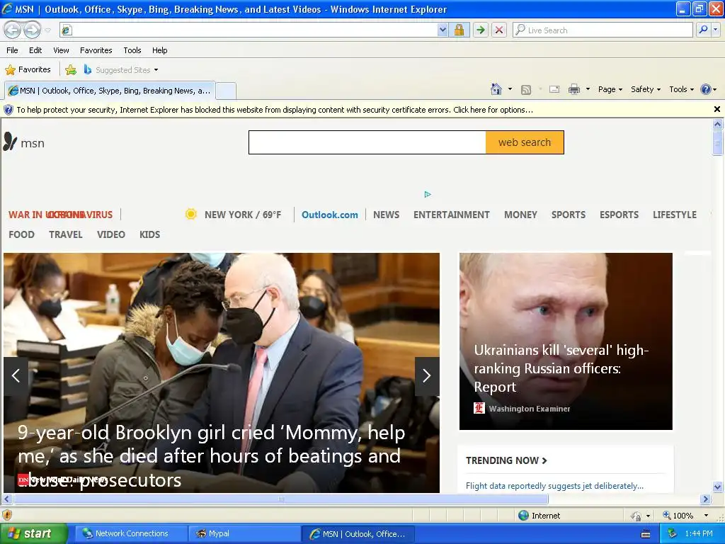Viewport: 725px width, 544px height.
Task: Open the Favorites star button
Action: [x=28, y=70]
